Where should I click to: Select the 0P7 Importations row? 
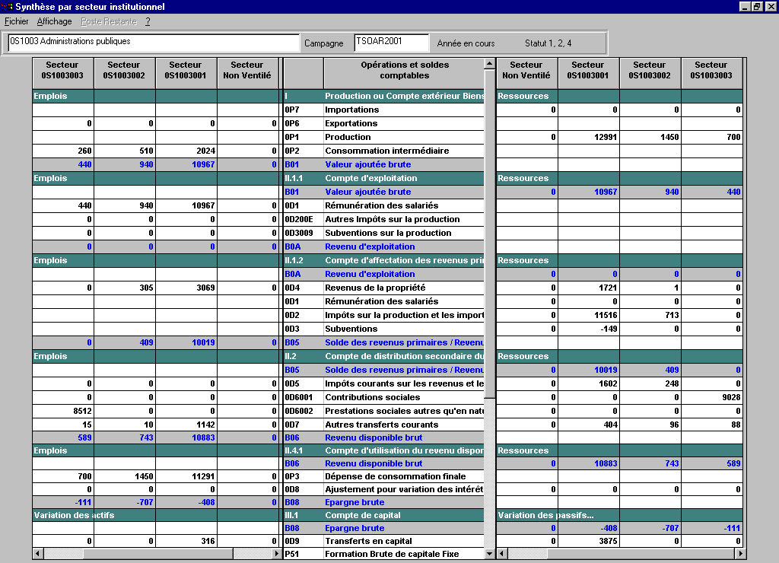[x=383, y=110]
